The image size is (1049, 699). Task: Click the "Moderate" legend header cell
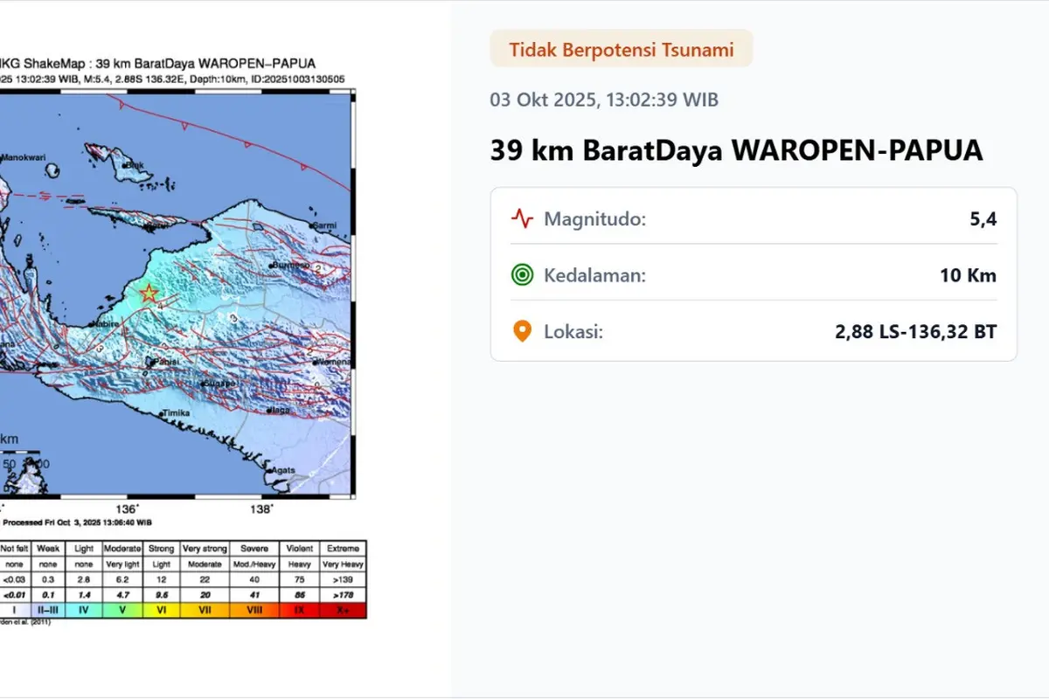(x=122, y=549)
